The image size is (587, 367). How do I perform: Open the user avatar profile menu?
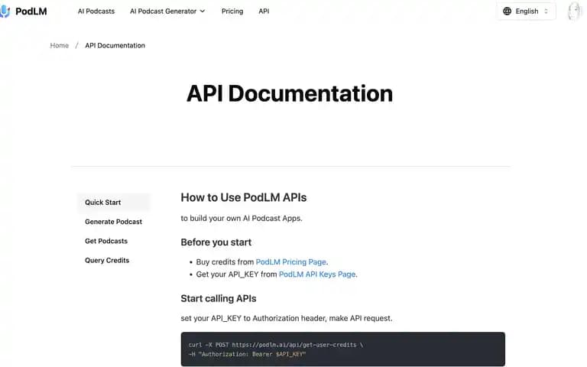(x=573, y=11)
